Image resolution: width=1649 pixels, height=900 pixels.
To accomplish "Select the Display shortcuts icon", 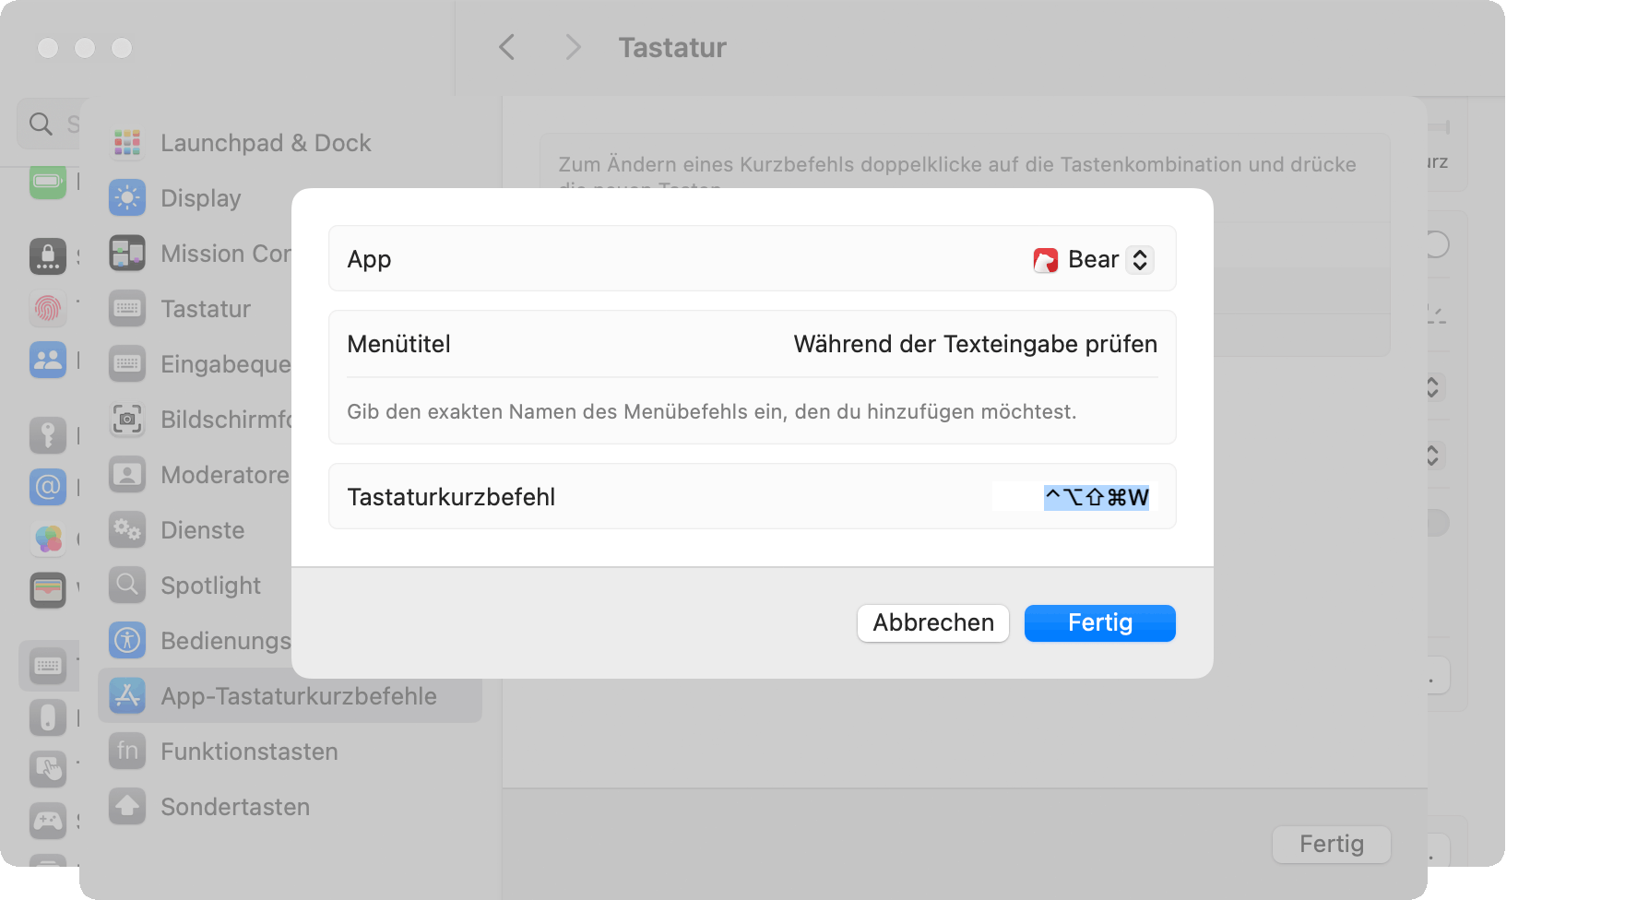I will [x=127, y=198].
